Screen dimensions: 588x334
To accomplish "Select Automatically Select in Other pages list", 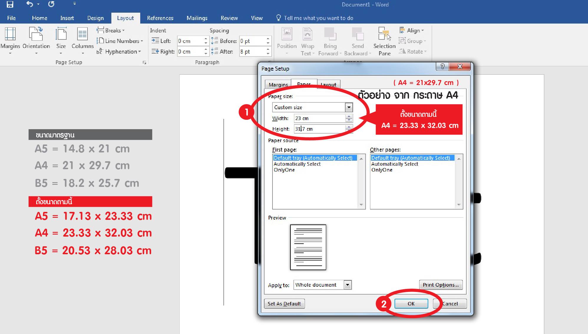I will [394, 164].
